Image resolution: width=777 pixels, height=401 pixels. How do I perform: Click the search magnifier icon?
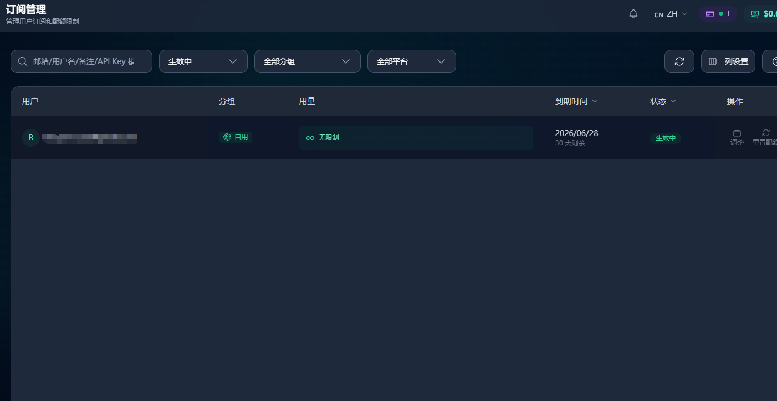(x=23, y=61)
